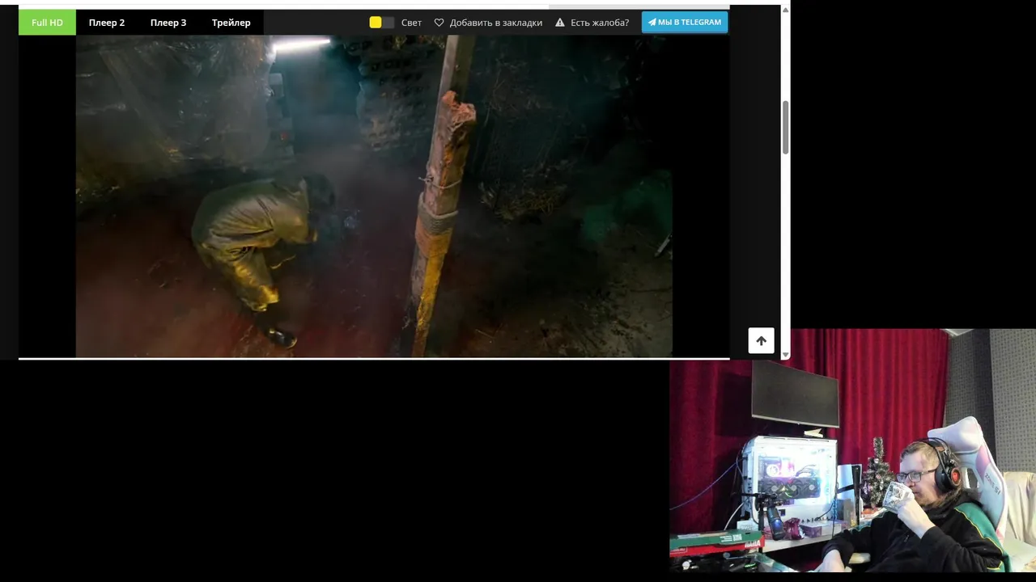Click the scrollbar up arrow
Viewport: 1036px width, 582px height.
point(785,10)
